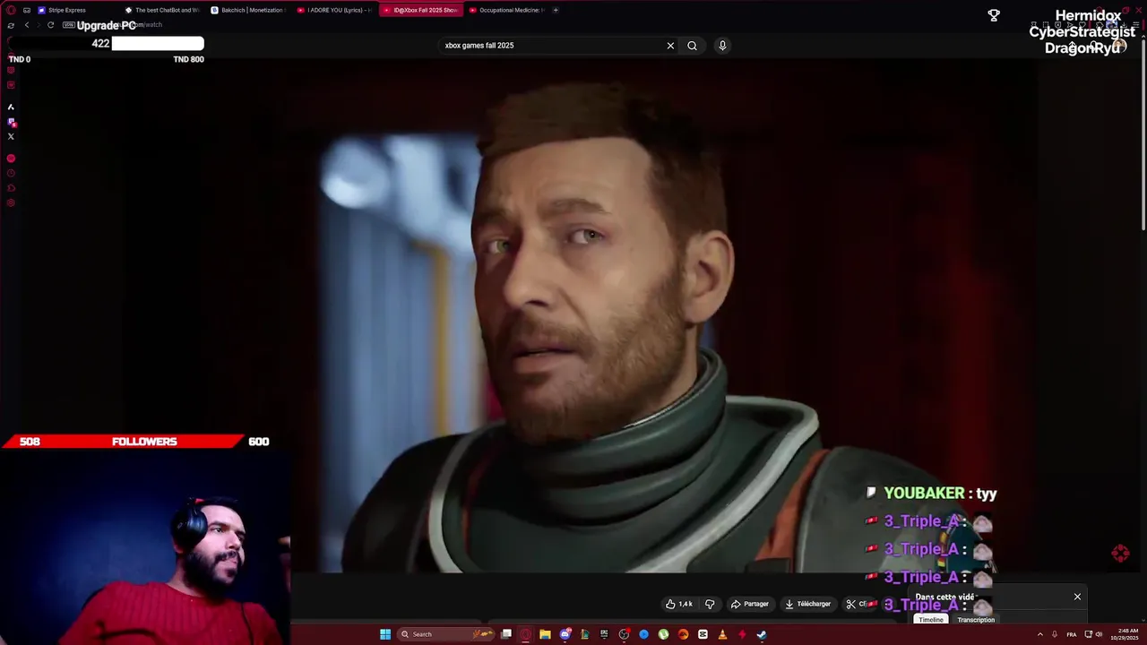Image resolution: width=1147 pixels, height=645 pixels.
Task: Open sidebar history clock icon
Action: [x=11, y=173]
